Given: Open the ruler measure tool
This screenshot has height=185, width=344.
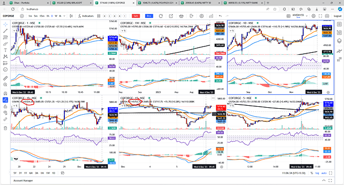Looking at the screenshot, I should [5, 78].
